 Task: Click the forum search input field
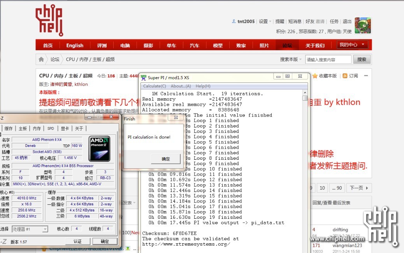point(328,59)
